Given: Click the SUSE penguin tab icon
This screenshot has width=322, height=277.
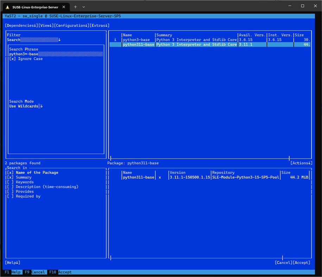Looking at the screenshot, I should tap(8, 7).
